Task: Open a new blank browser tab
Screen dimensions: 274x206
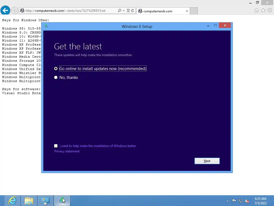Action: 194,11
